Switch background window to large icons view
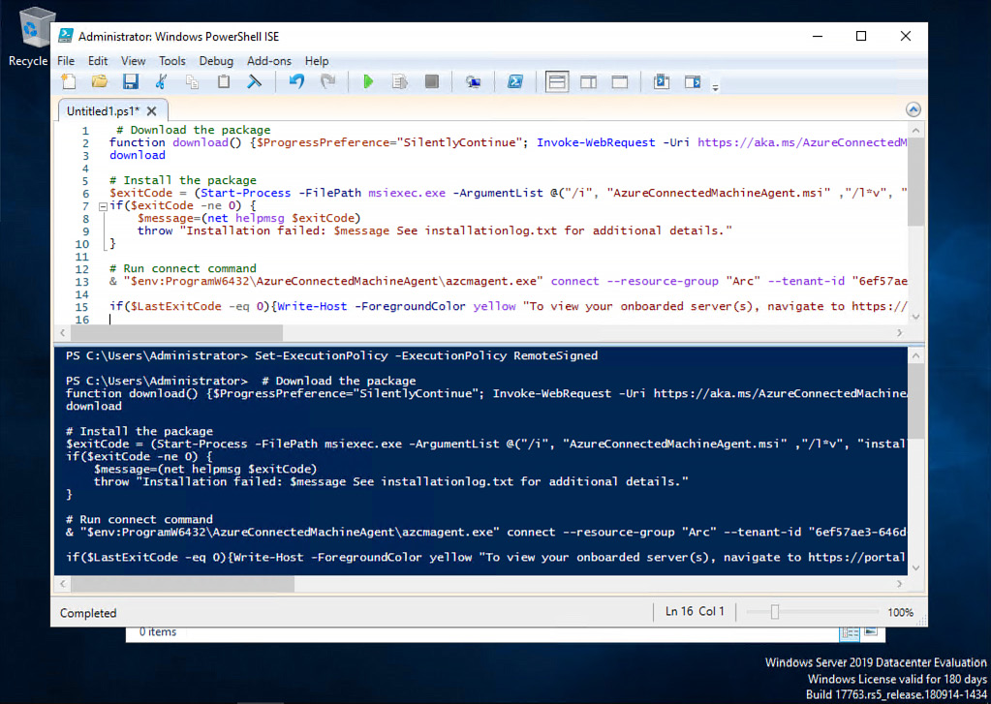Image resolution: width=991 pixels, height=704 pixels. click(x=871, y=632)
